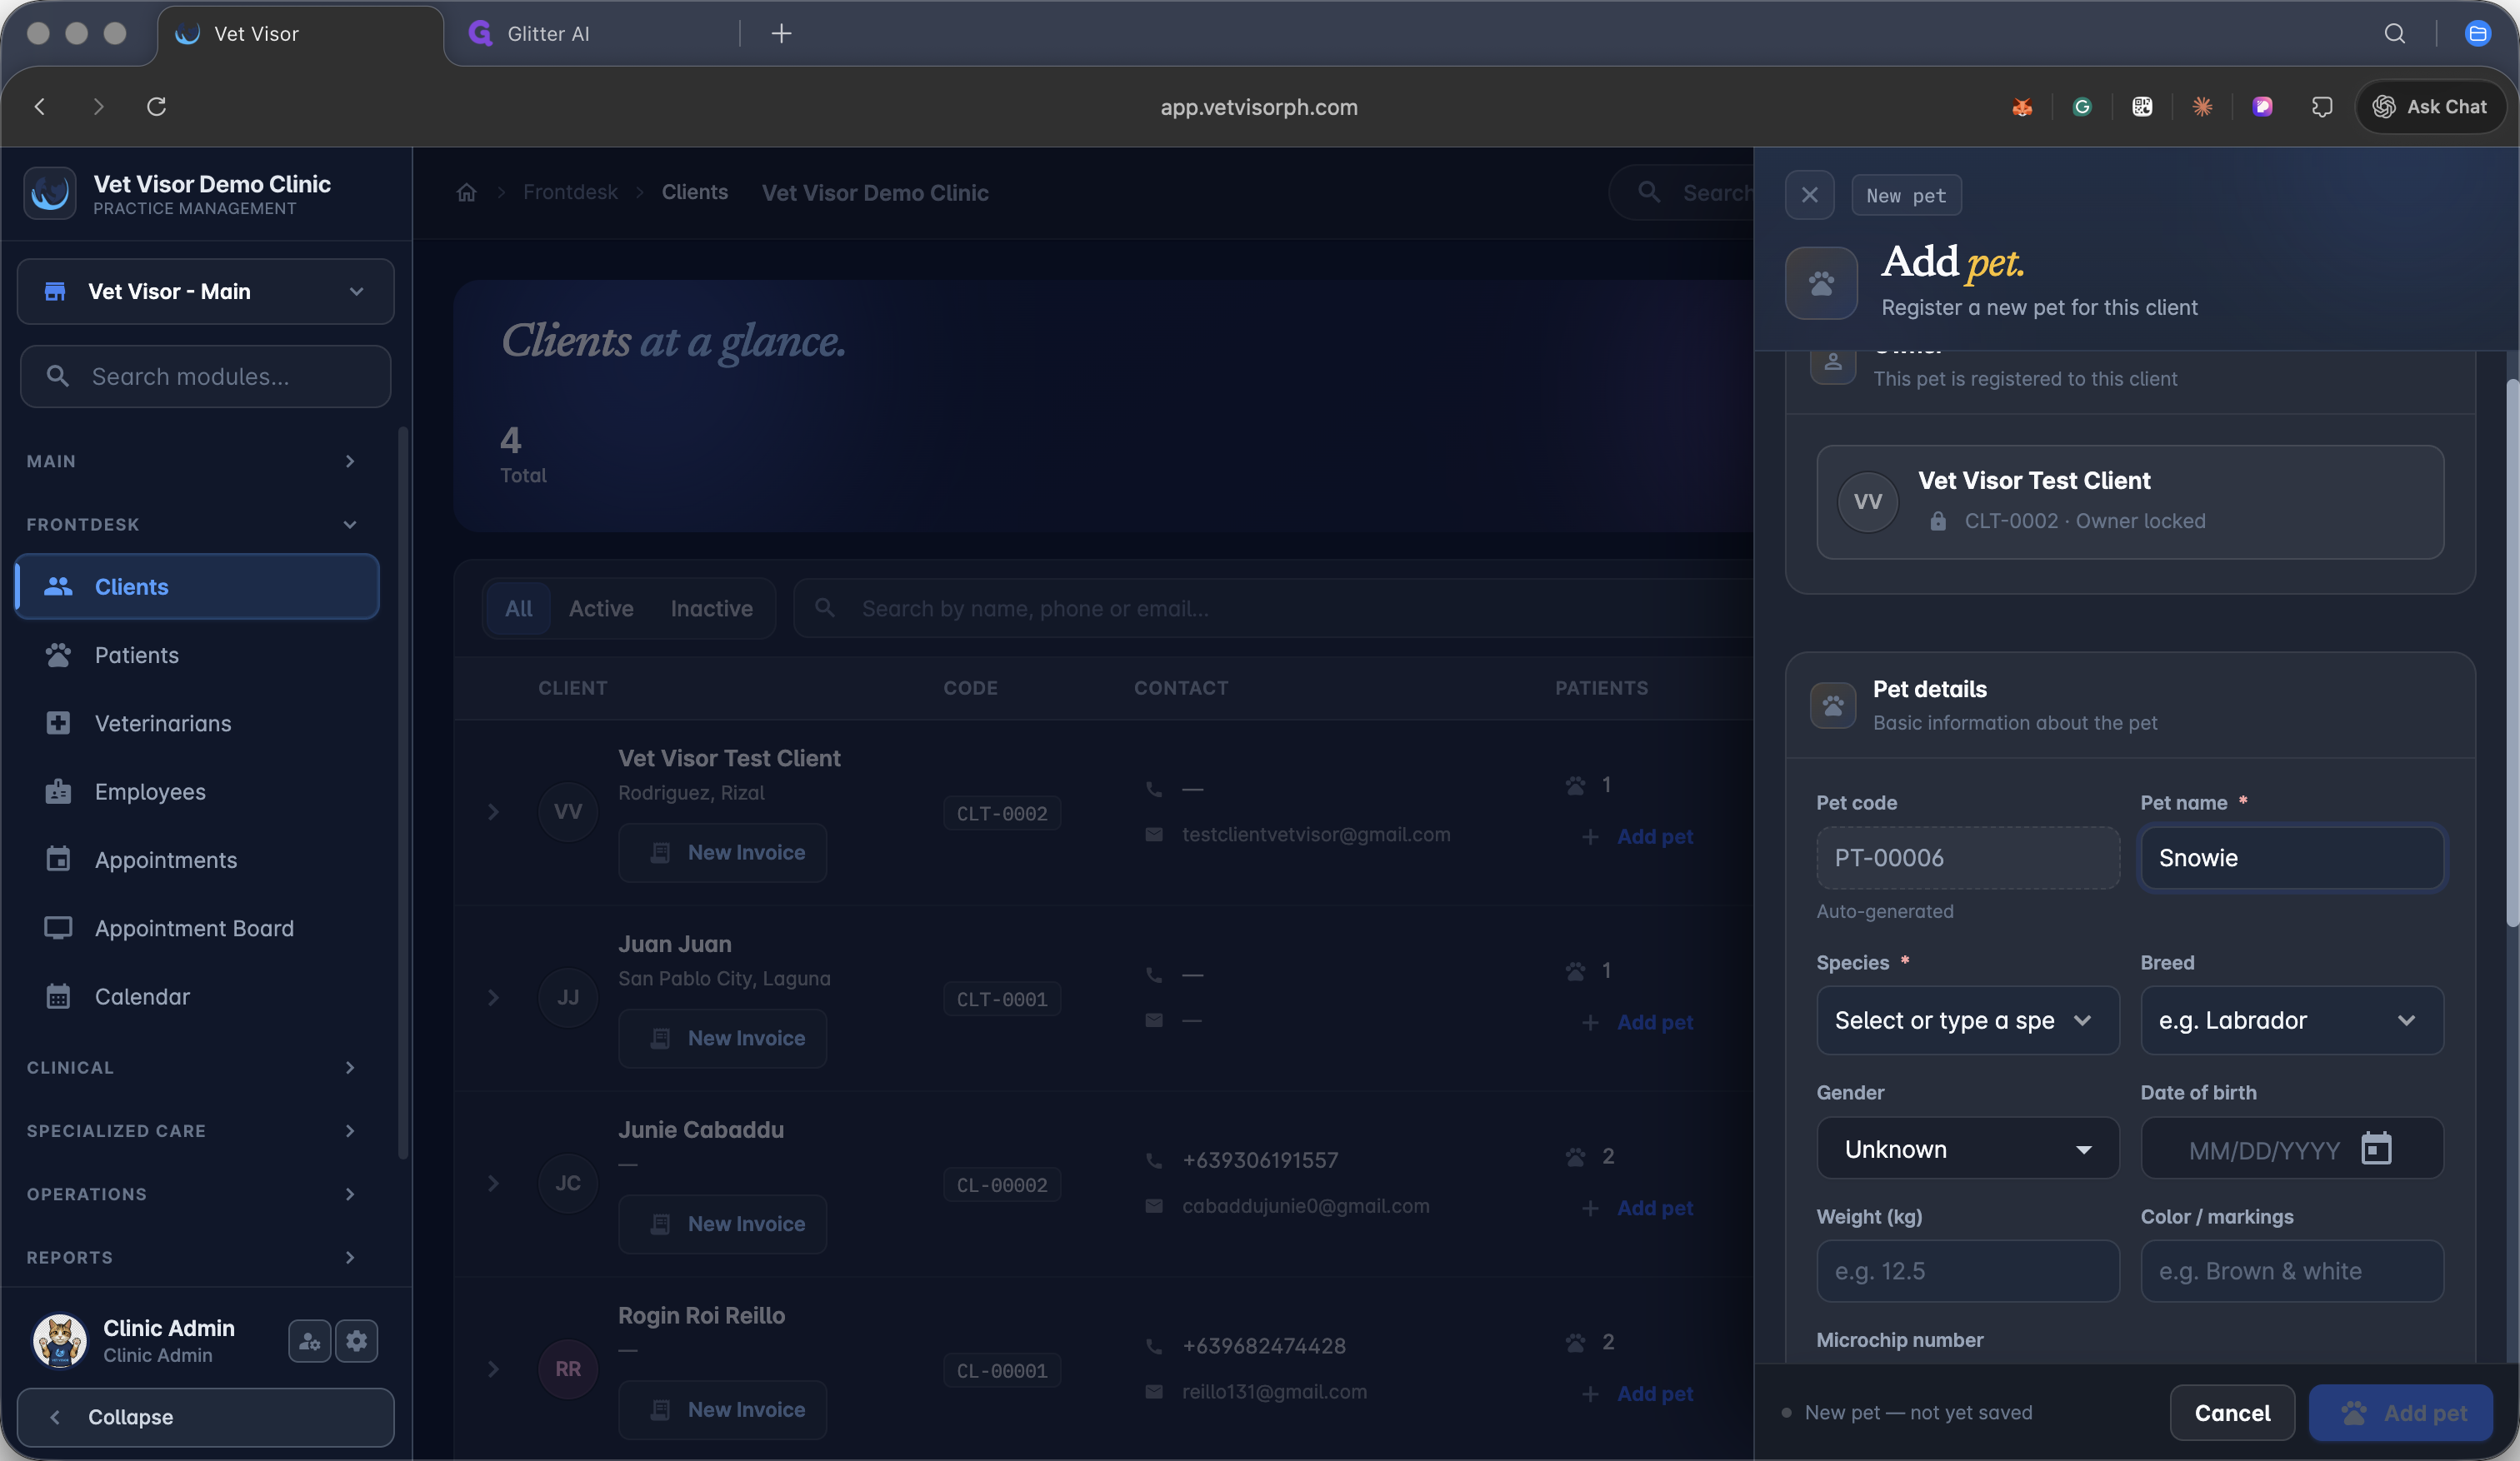Open the Species dropdown
2520x1461 pixels.
(1967, 1020)
